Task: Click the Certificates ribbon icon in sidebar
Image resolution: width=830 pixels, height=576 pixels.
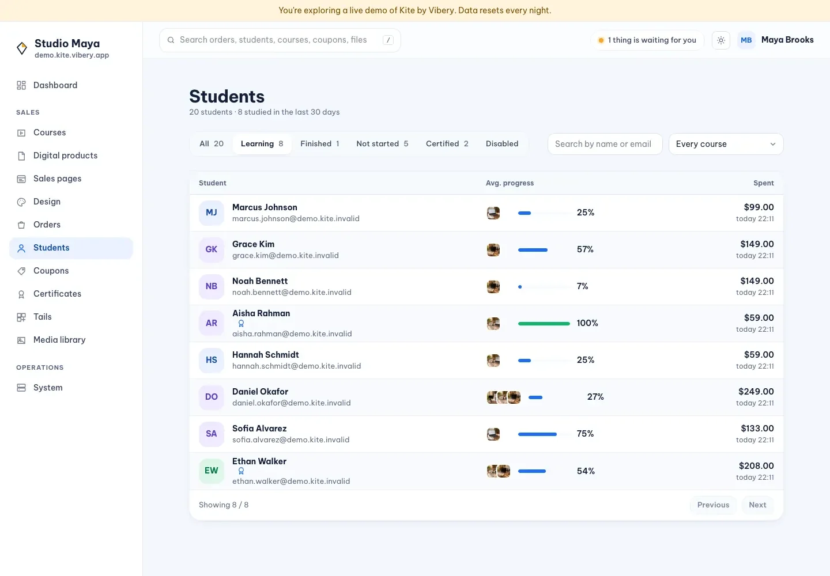Action: click(x=21, y=294)
